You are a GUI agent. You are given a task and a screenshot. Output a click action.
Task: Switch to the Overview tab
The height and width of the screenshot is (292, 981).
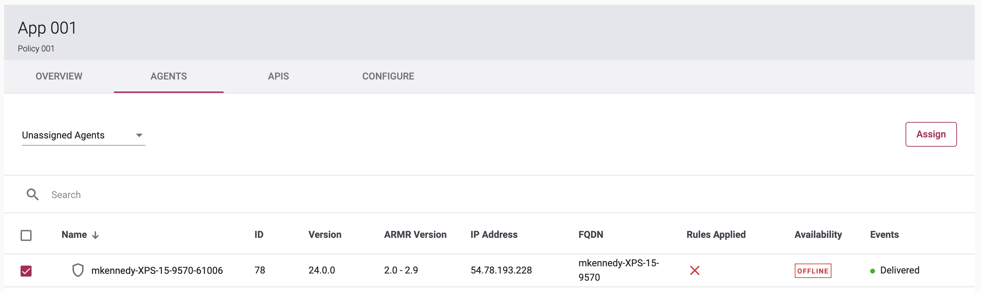[59, 76]
